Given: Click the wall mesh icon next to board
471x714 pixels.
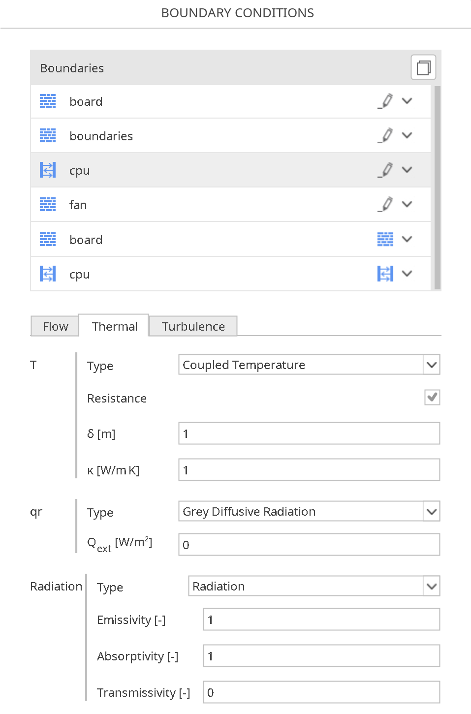Looking at the screenshot, I should point(47,101).
